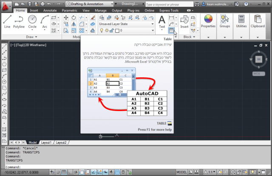Select the Rotate tool

74,17
